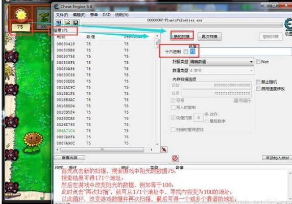The image size is (292, 204).
Task: Click the results list horizontal scrollbar
Action: tap(102, 149)
